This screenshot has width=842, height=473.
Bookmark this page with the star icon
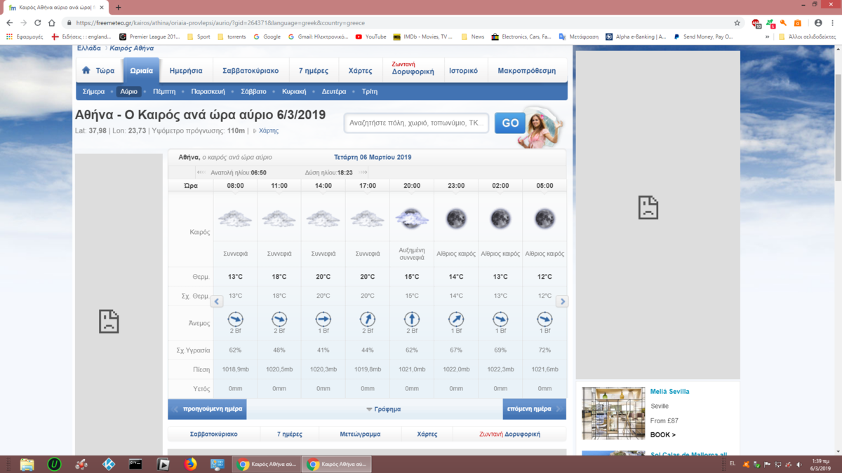(x=737, y=22)
